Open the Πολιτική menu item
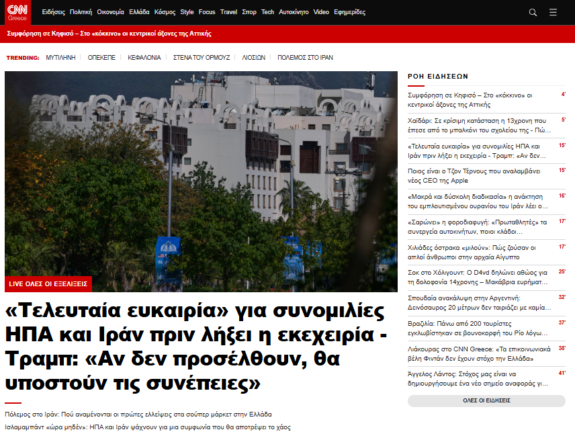The height and width of the screenshot is (436, 575). coord(81,12)
